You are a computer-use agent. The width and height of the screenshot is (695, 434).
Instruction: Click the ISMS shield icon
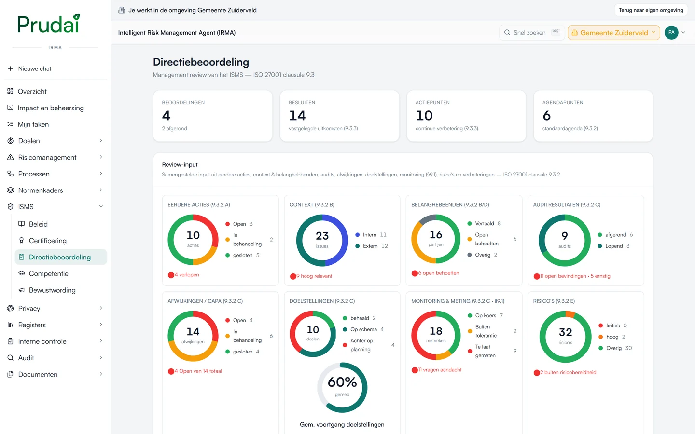click(x=10, y=206)
